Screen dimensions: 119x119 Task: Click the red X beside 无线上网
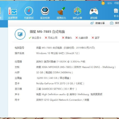pyautogui.click(x=46, y=38)
